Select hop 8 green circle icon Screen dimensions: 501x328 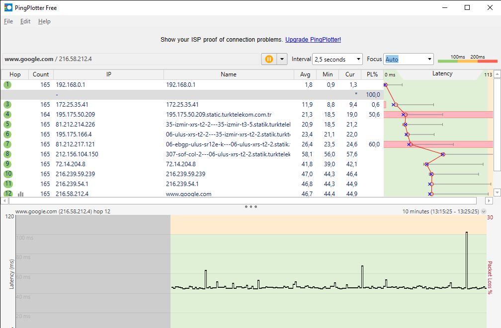click(x=7, y=154)
